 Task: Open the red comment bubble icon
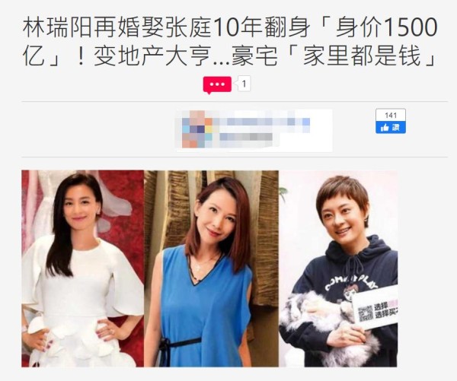[x=217, y=85]
